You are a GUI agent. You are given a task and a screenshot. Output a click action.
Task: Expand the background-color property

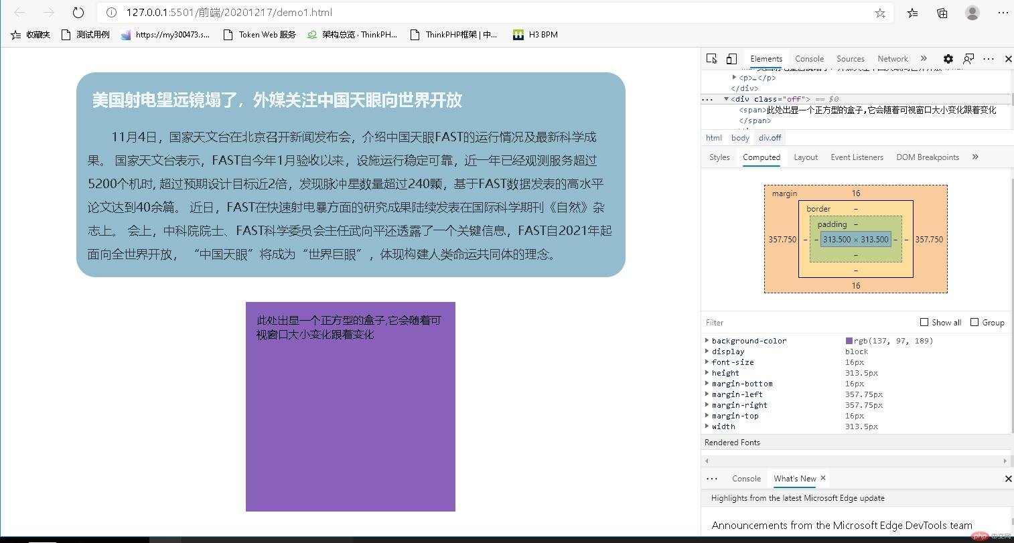pos(707,341)
